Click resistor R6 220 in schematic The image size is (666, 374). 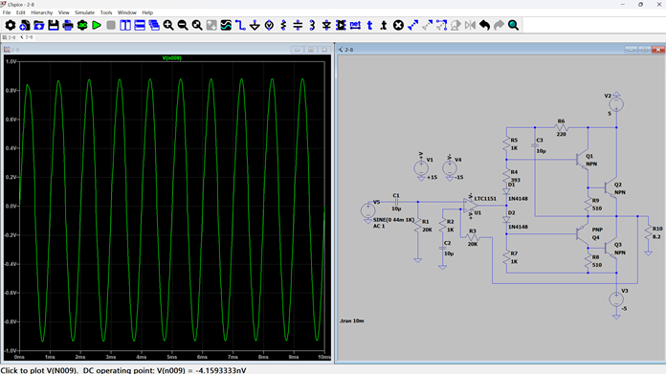coord(561,127)
